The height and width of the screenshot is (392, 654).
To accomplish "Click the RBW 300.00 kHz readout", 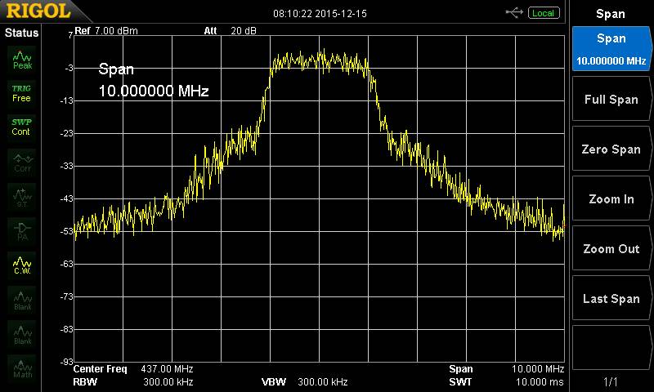I will click(132, 381).
